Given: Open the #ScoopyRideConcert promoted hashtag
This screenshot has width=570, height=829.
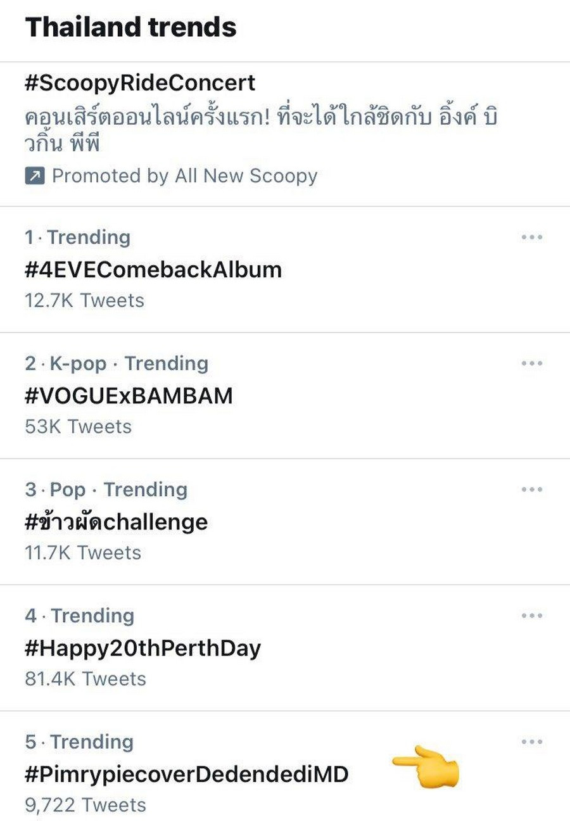Looking at the screenshot, I should (x=140, y=83).
